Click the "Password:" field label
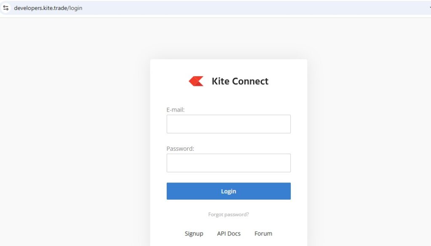Screen dimensions: 431x246 (181, 148)
